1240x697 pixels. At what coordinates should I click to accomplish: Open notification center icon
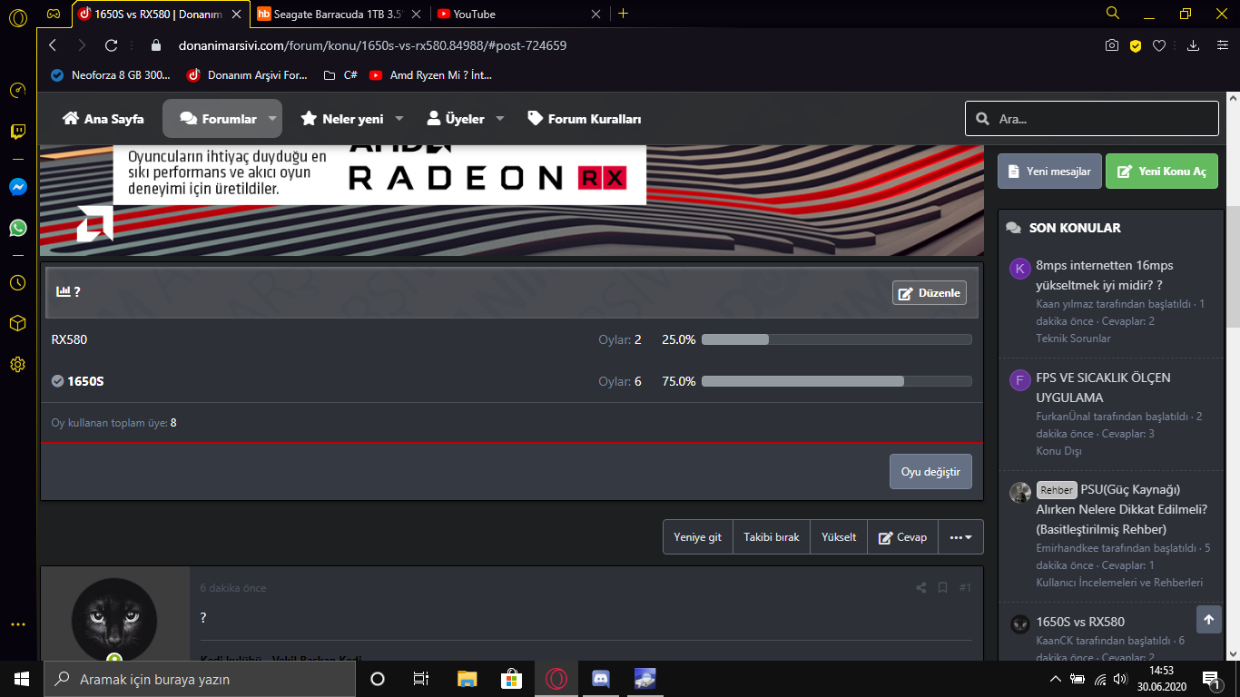point(1211,679)
